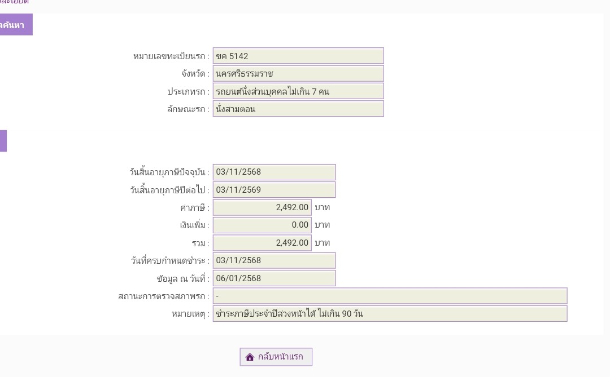Focus the ข้อมูล ณ วันที่ field showing 06/01/2568
The image size is (610, 377).
(274, 278)
